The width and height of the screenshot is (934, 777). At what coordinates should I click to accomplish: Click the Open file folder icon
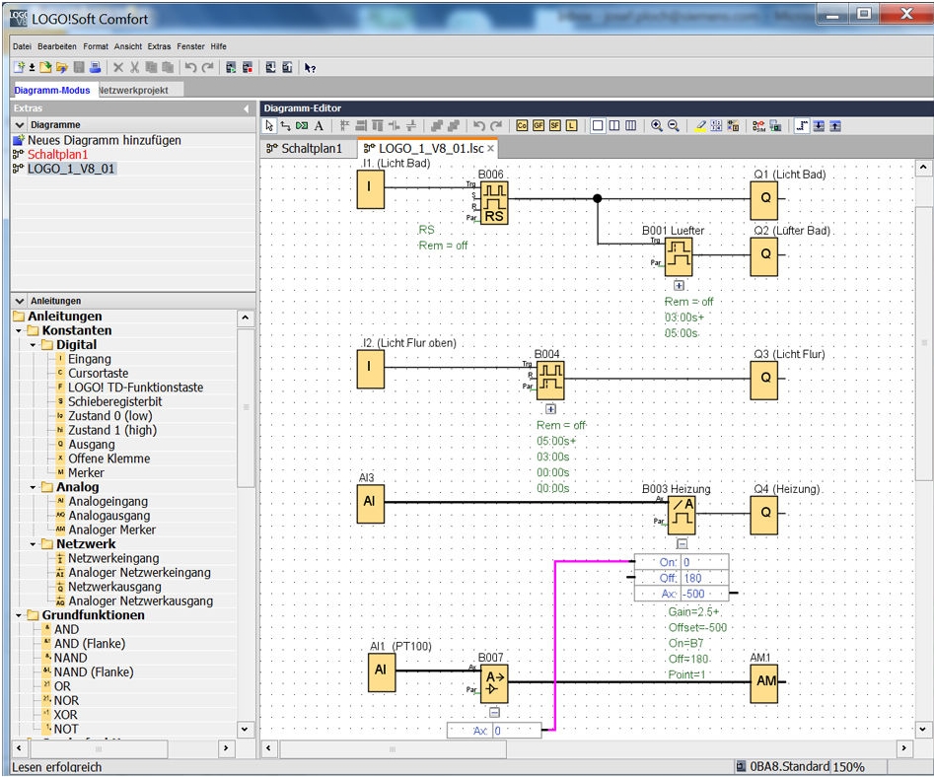(x=45, y=67)
